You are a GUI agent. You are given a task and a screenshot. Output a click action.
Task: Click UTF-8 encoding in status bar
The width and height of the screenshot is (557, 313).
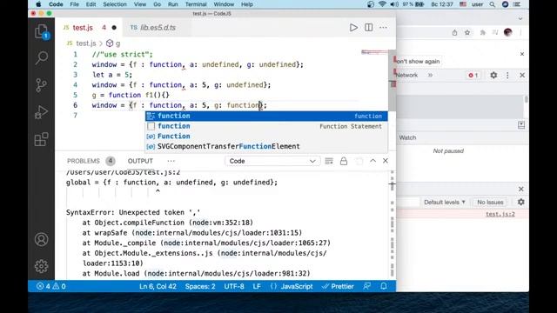tap(234, 286)
